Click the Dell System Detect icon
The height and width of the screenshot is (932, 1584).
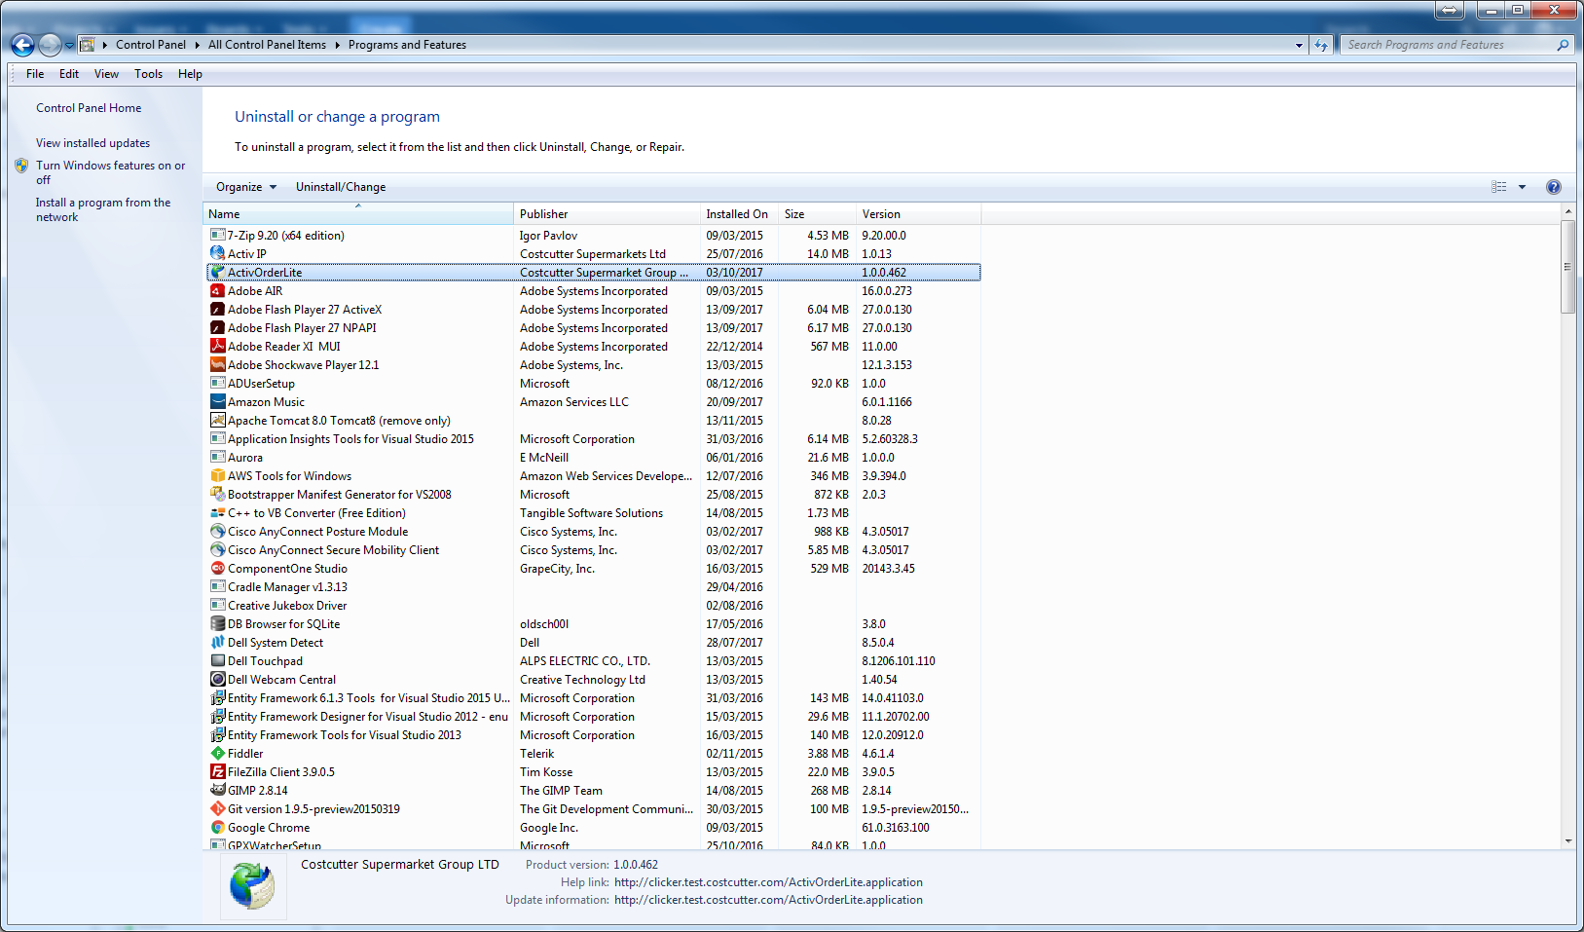coord(218,642)
